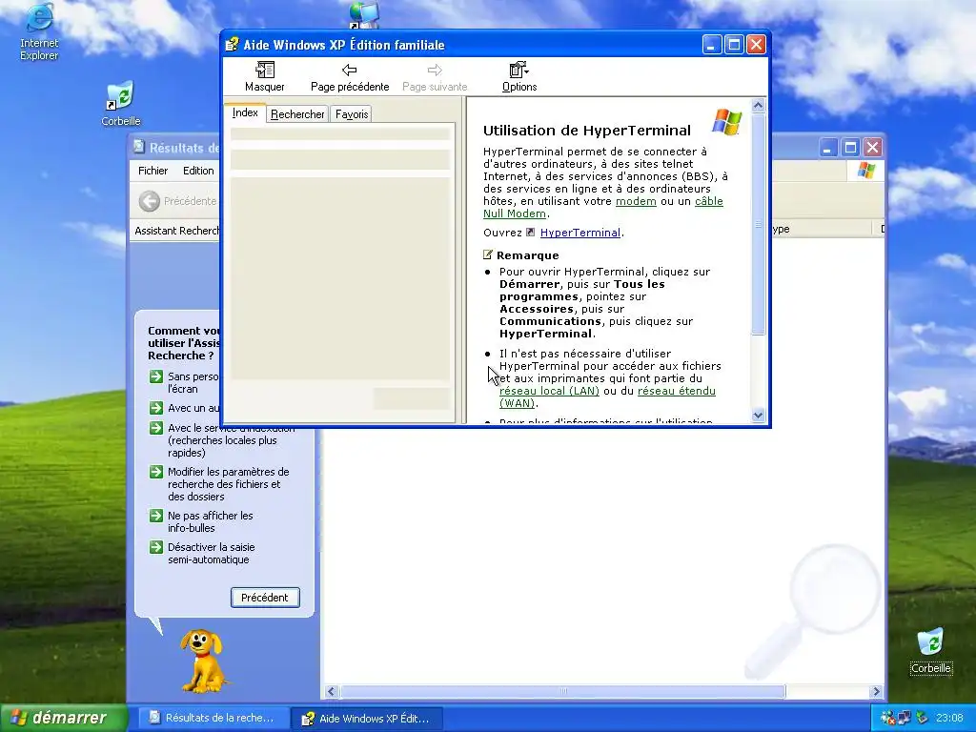This screenshot has width=976, height=732.
Task: Click the network globe desktop icon
Action: (363, 15)
